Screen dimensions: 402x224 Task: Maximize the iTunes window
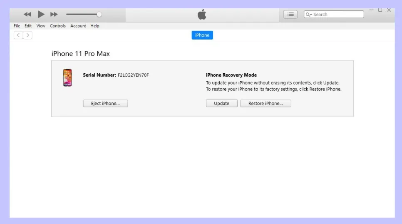point(380,10)
